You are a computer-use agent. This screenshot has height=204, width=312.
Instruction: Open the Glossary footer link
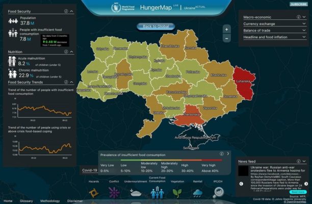tap(27, 201)
